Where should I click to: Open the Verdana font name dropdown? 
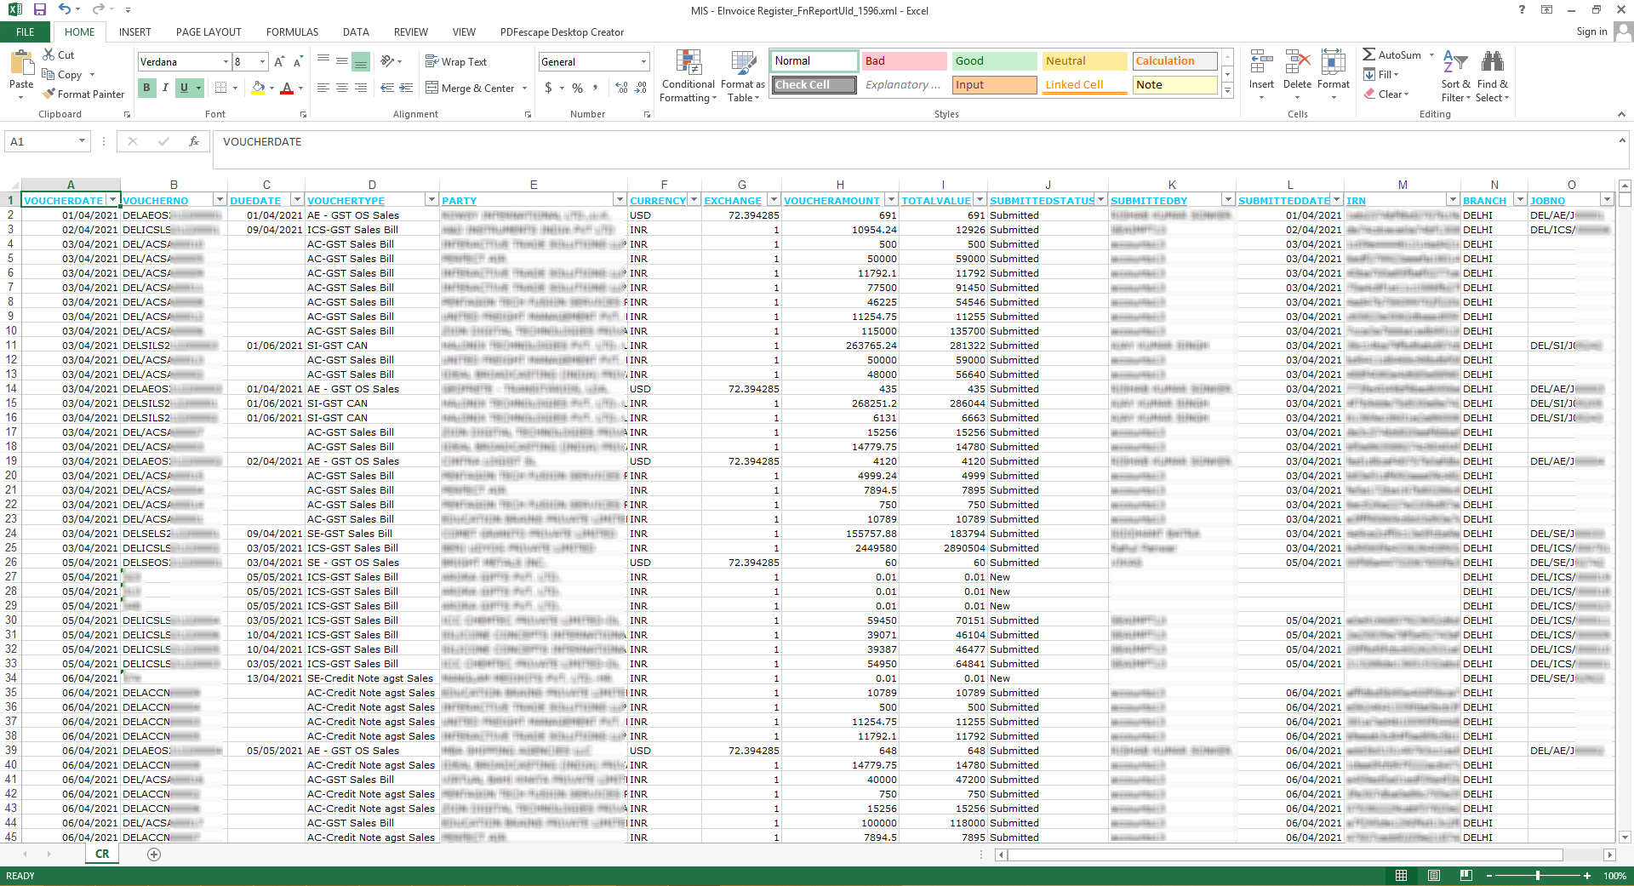(x=226, y=62)
